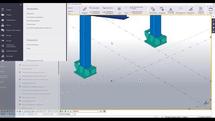The image size is (215, 121).
Task: Close the file menu with the X
Action: coord(21,5)
